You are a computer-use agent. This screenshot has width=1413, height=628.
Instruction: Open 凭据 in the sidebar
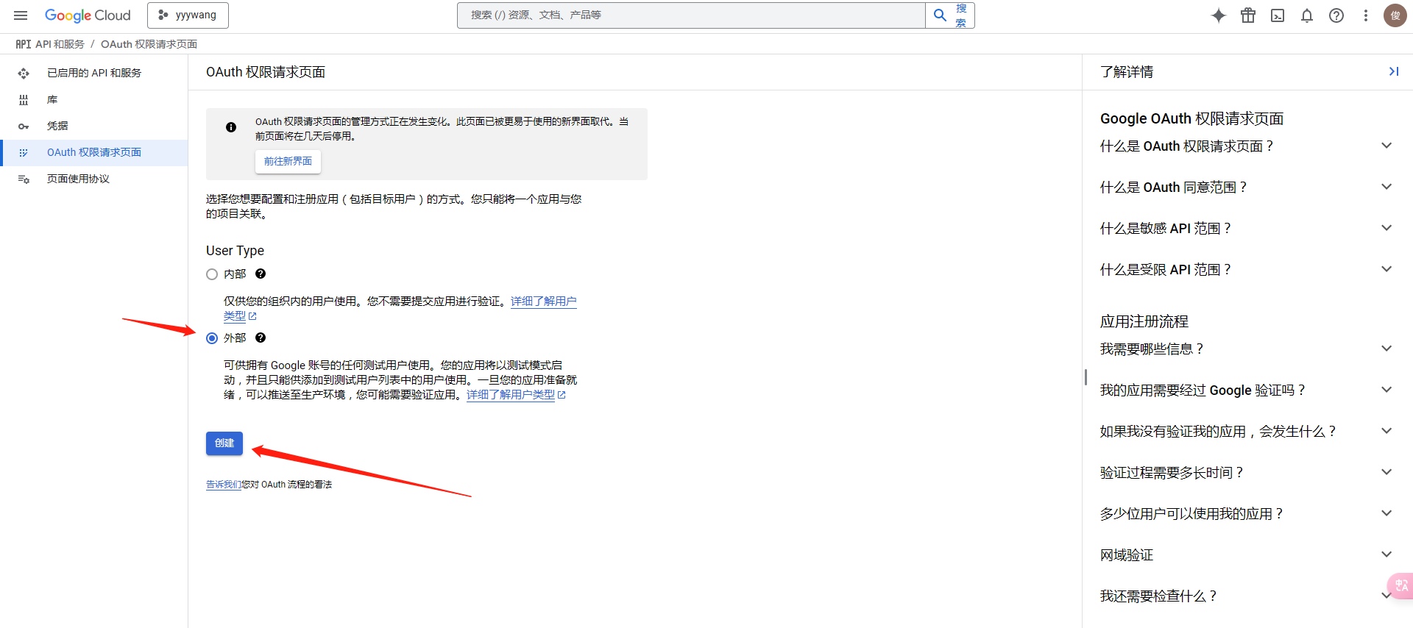pyautogui.click(x=94, y=126)
